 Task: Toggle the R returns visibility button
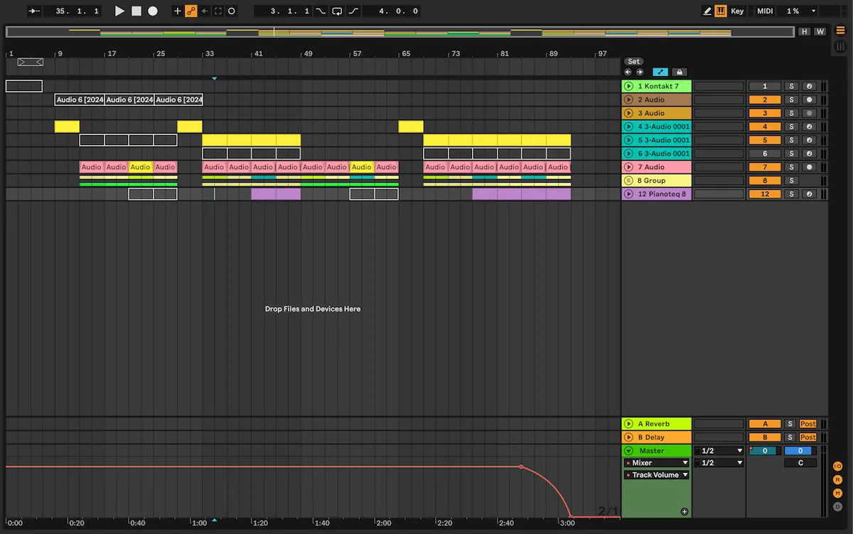coord(838,480)
